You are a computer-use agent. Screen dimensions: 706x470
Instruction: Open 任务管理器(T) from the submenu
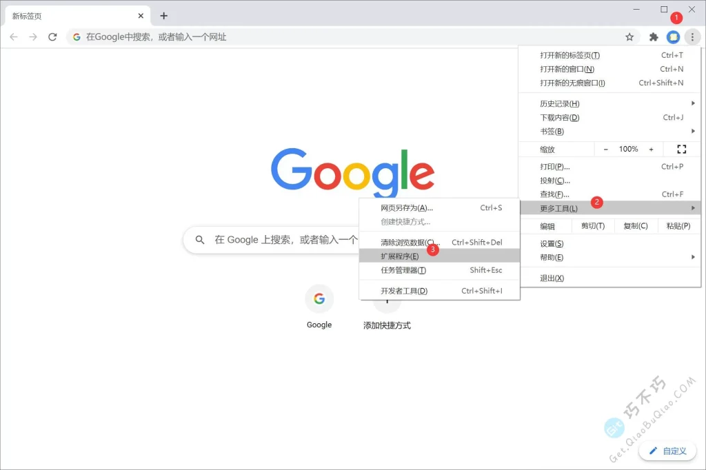click(x=439, y=270)
